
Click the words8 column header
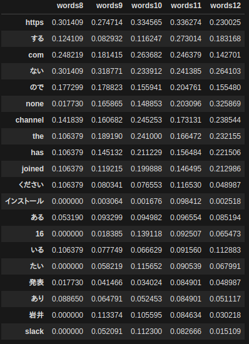pyautogui.click(x=70, y=6)
